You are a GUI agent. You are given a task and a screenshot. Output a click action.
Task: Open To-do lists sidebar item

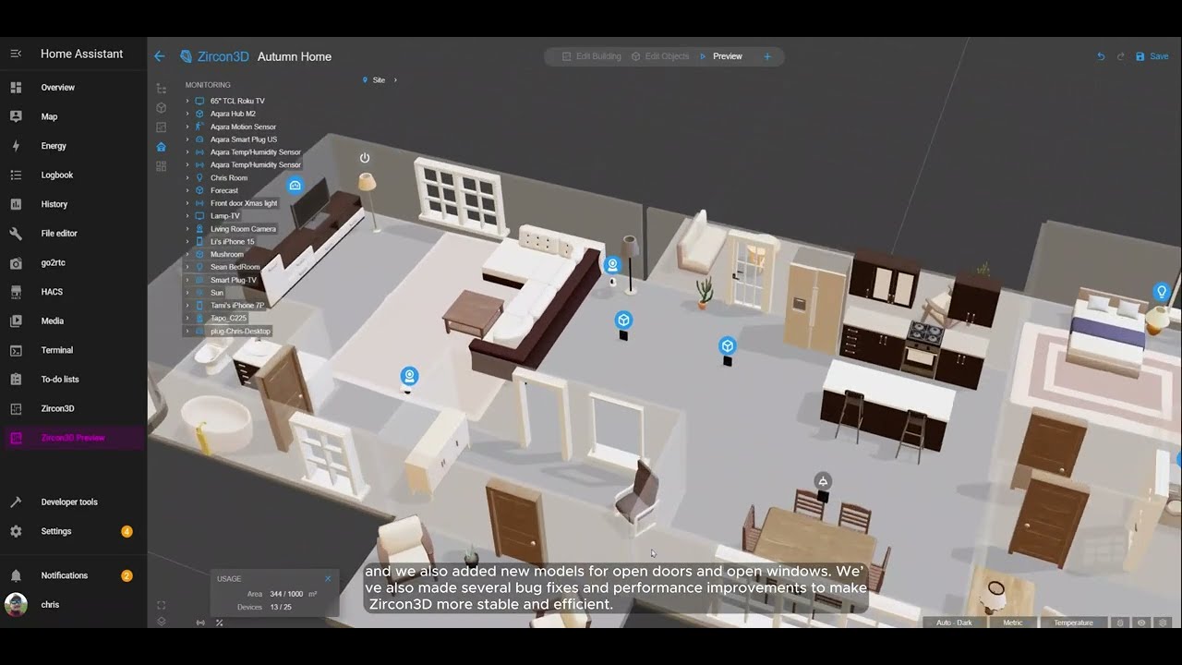click(73, 380)
